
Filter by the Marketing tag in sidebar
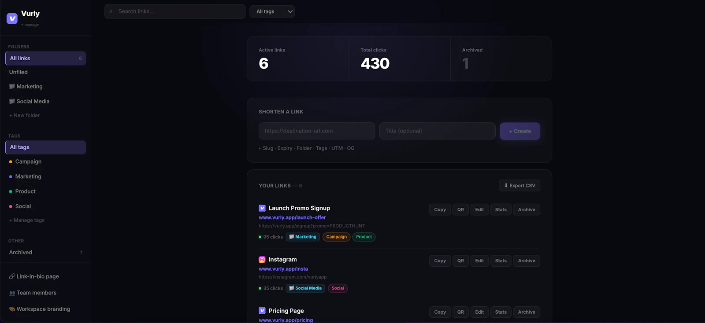pos(45,176)
